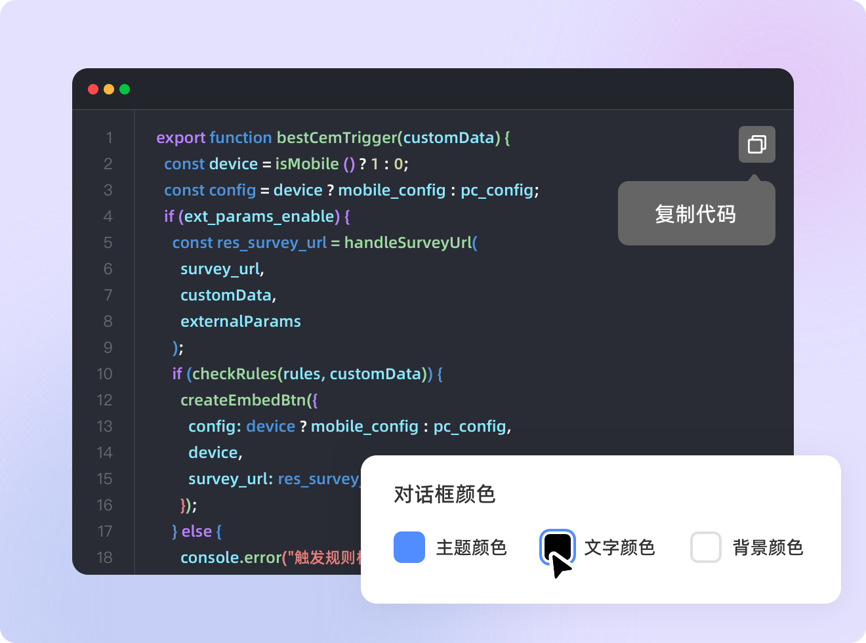Click the yellow traffic light icon
This screenshot has height=643, width=866.
click(x=109, y=89)
